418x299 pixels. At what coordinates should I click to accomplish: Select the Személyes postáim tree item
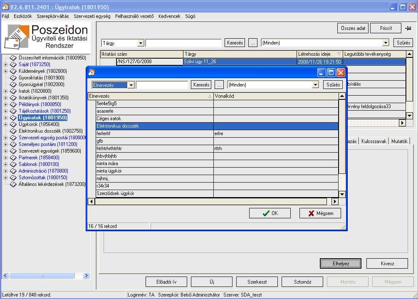pyautogui.click(x=48, y=144)
